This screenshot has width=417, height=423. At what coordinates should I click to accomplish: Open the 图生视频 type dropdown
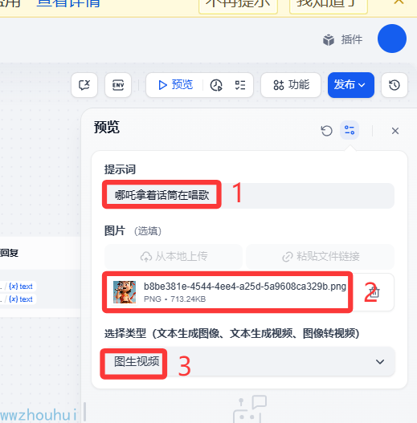pyautogui.click(x=248, y=361)
